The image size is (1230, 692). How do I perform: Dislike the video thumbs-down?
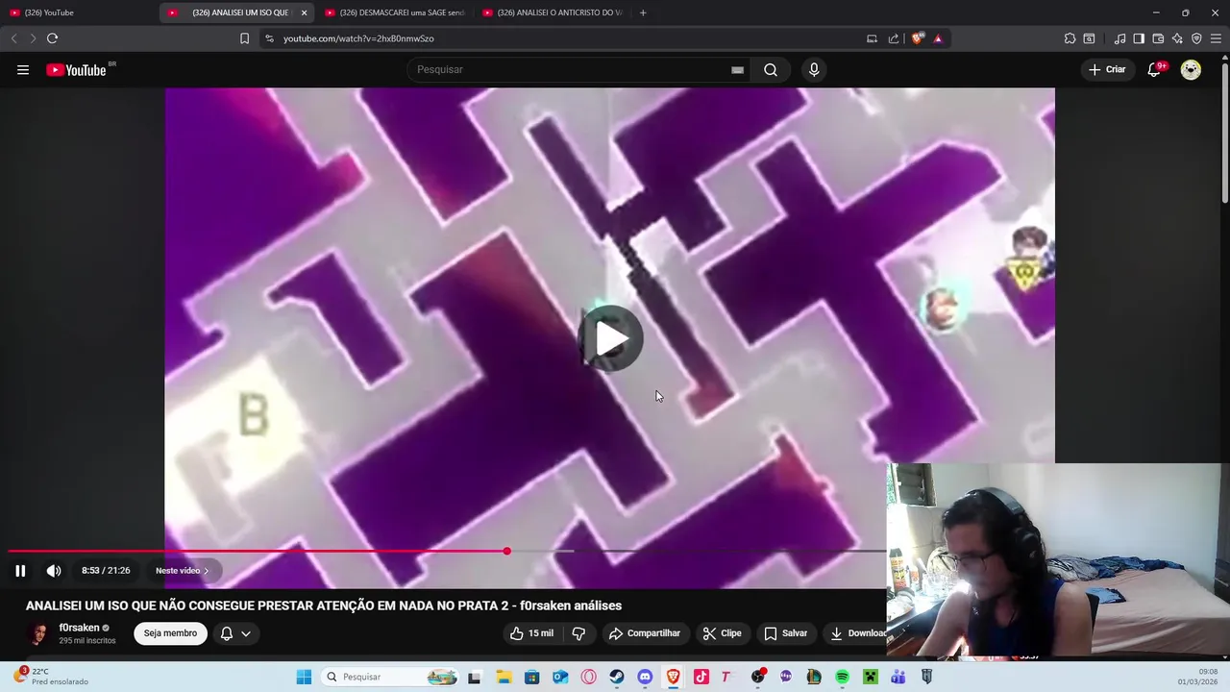pos(578,633)
